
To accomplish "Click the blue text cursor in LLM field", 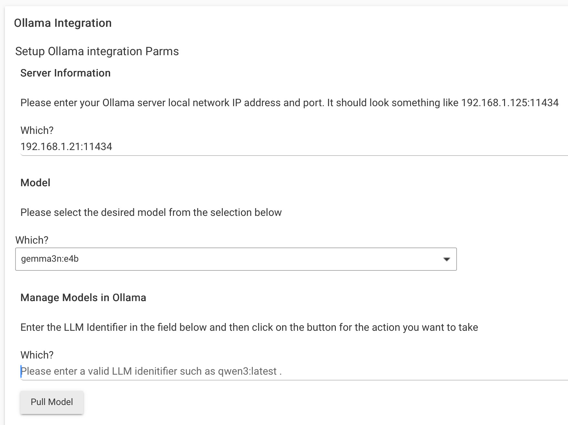I will (21, 371).
